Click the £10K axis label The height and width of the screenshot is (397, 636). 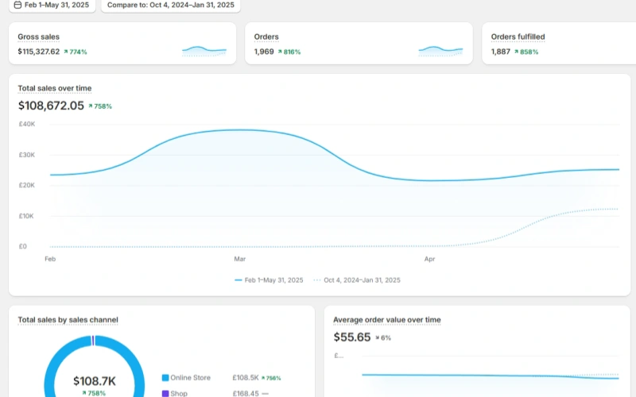(26, 216)
